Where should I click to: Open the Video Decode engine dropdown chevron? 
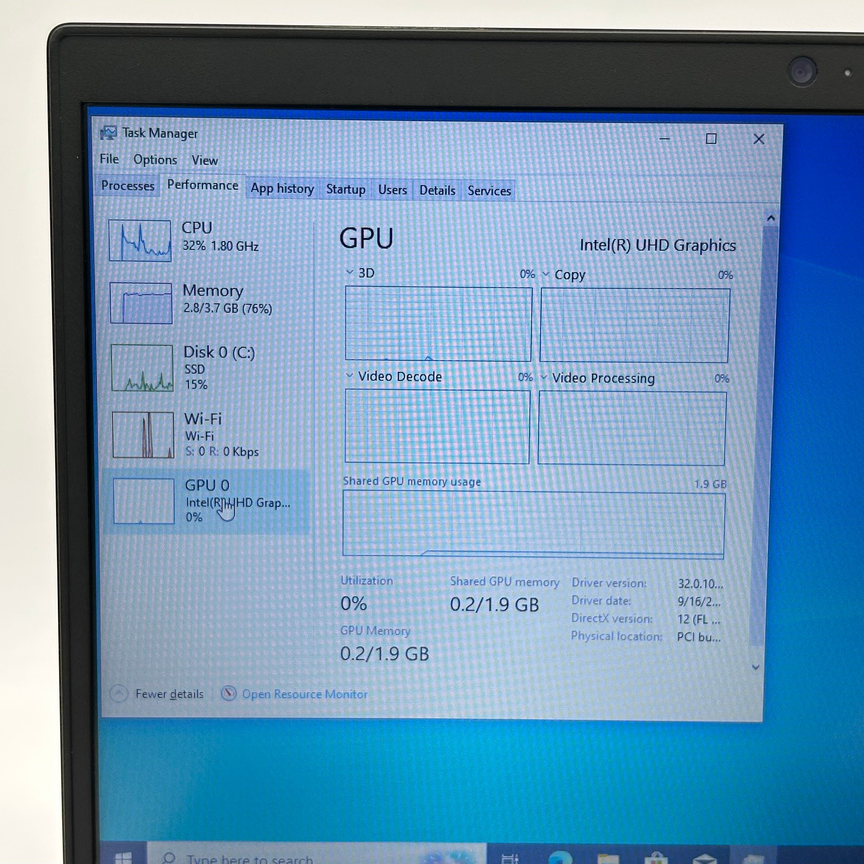349,376
